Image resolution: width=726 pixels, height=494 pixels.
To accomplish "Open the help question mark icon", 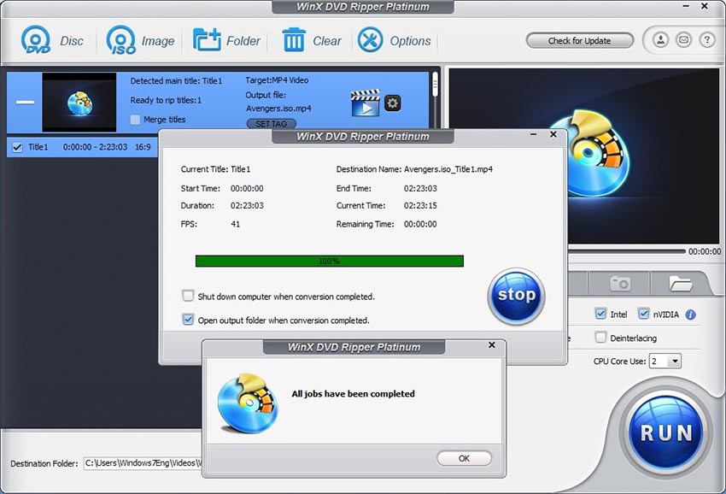I will [706, 40].
